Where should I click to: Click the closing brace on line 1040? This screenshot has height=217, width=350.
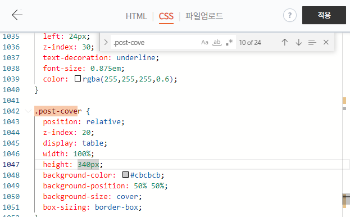[37, 90]
